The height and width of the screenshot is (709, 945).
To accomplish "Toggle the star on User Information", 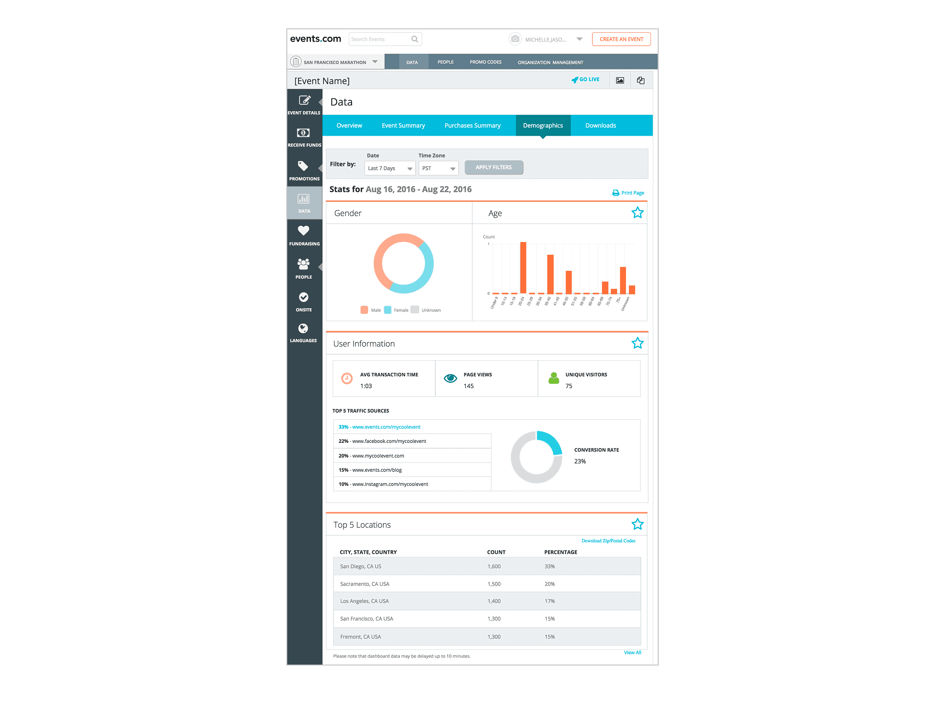I will pos(637,343).
